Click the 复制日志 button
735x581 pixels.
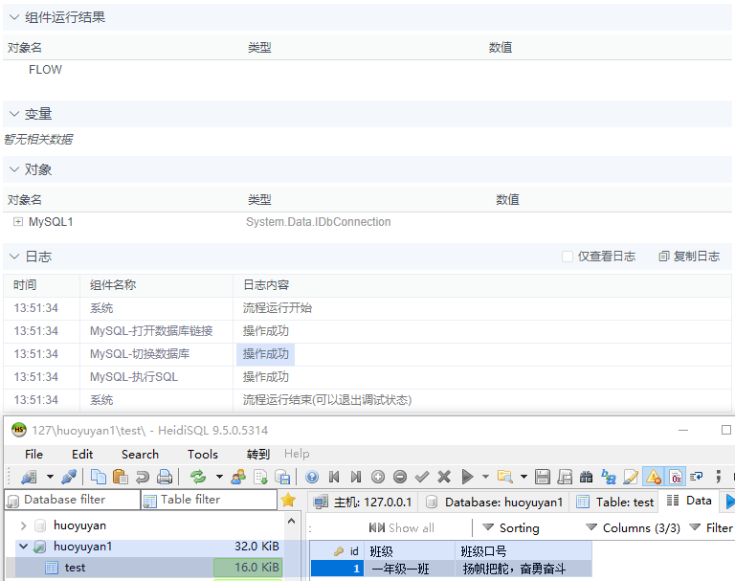[689, 257]
